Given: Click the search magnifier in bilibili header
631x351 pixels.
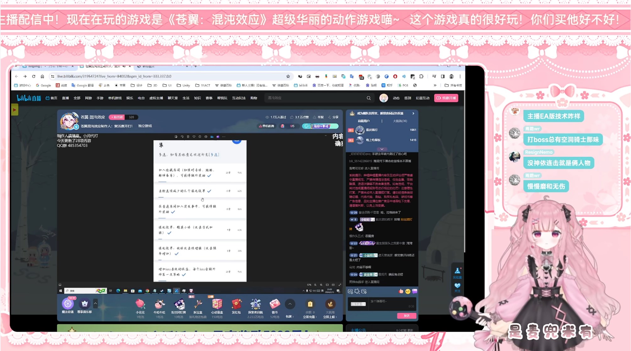Looking at the screenshot, I should pyautogui.click(x=369, y=98).
